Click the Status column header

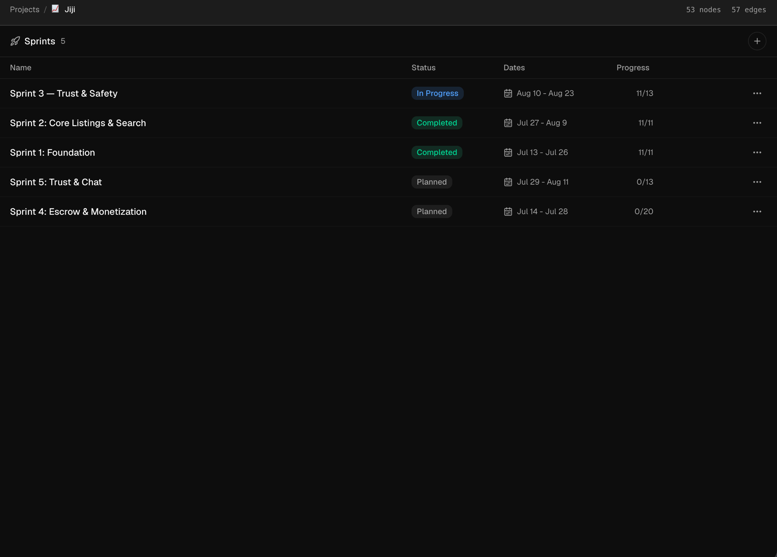click(423, 68)
